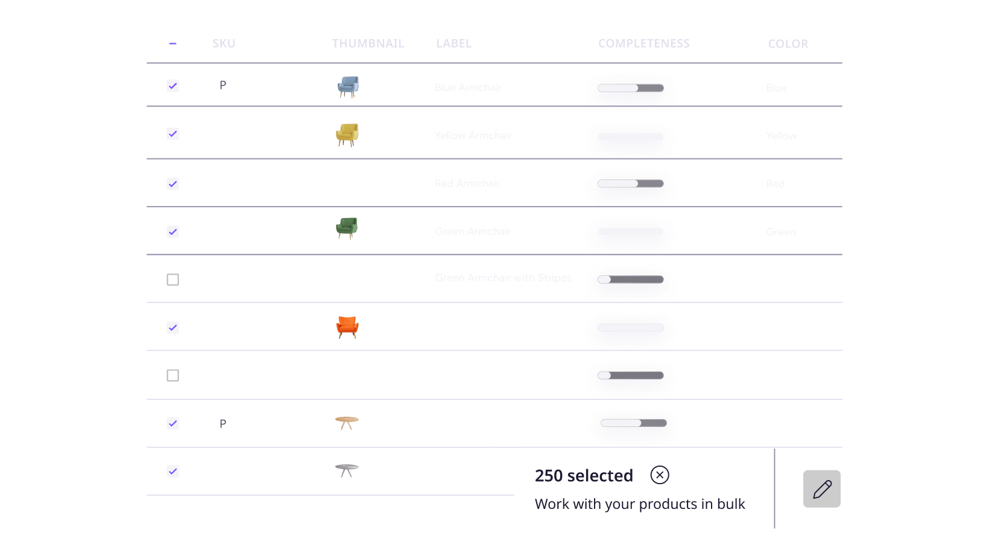Click the LABEL column header
This screenshot has width=989, height=539.
pos(453,43)
